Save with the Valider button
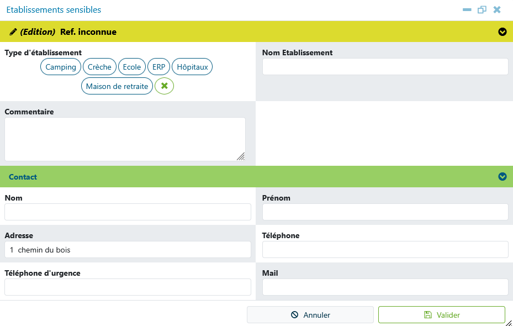The width and height of the screenshot is (513, 326). pyautogui.click(x=442, y=315)
